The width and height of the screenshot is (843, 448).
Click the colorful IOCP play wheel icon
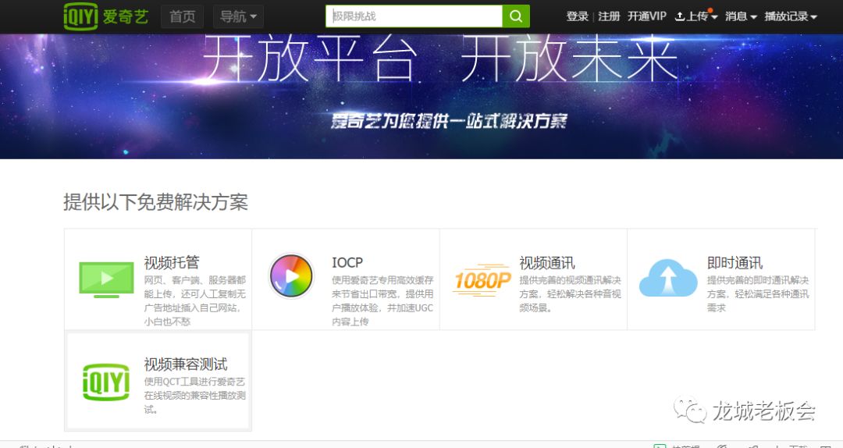coord(291,276)
